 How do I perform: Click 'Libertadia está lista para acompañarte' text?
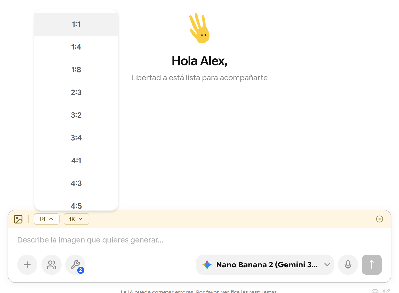(199, 78)
